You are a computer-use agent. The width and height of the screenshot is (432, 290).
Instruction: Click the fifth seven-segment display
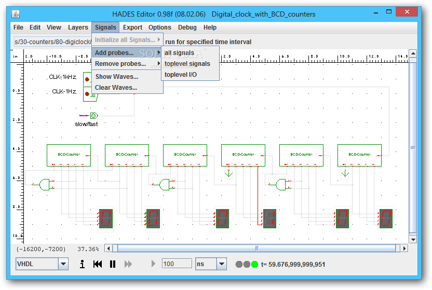[342, 218]
